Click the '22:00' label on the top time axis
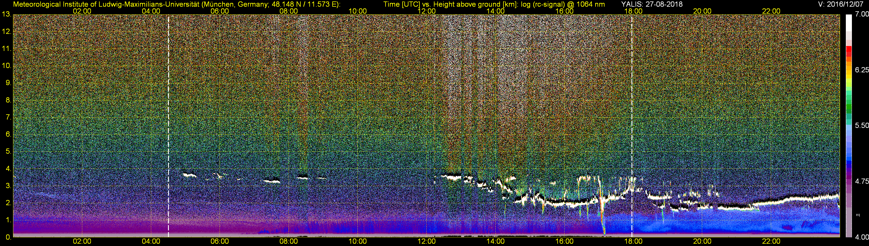This screenshot has width=869, height=246. 771,11
